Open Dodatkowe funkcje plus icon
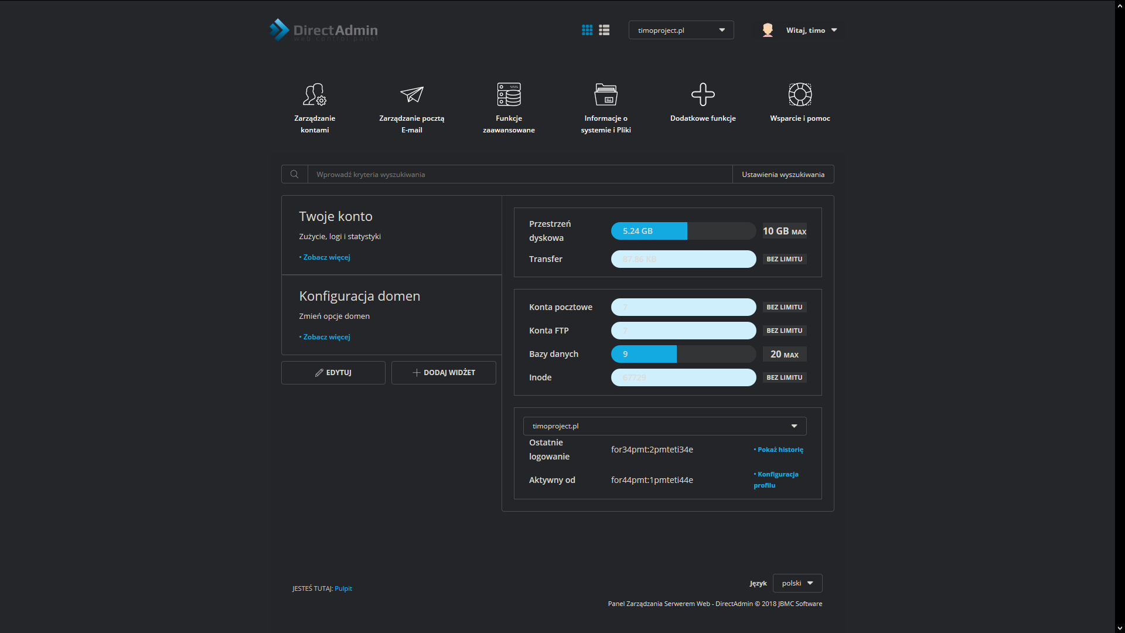The width and height of the screenshot is (1125, 633). tap(703, 95)
